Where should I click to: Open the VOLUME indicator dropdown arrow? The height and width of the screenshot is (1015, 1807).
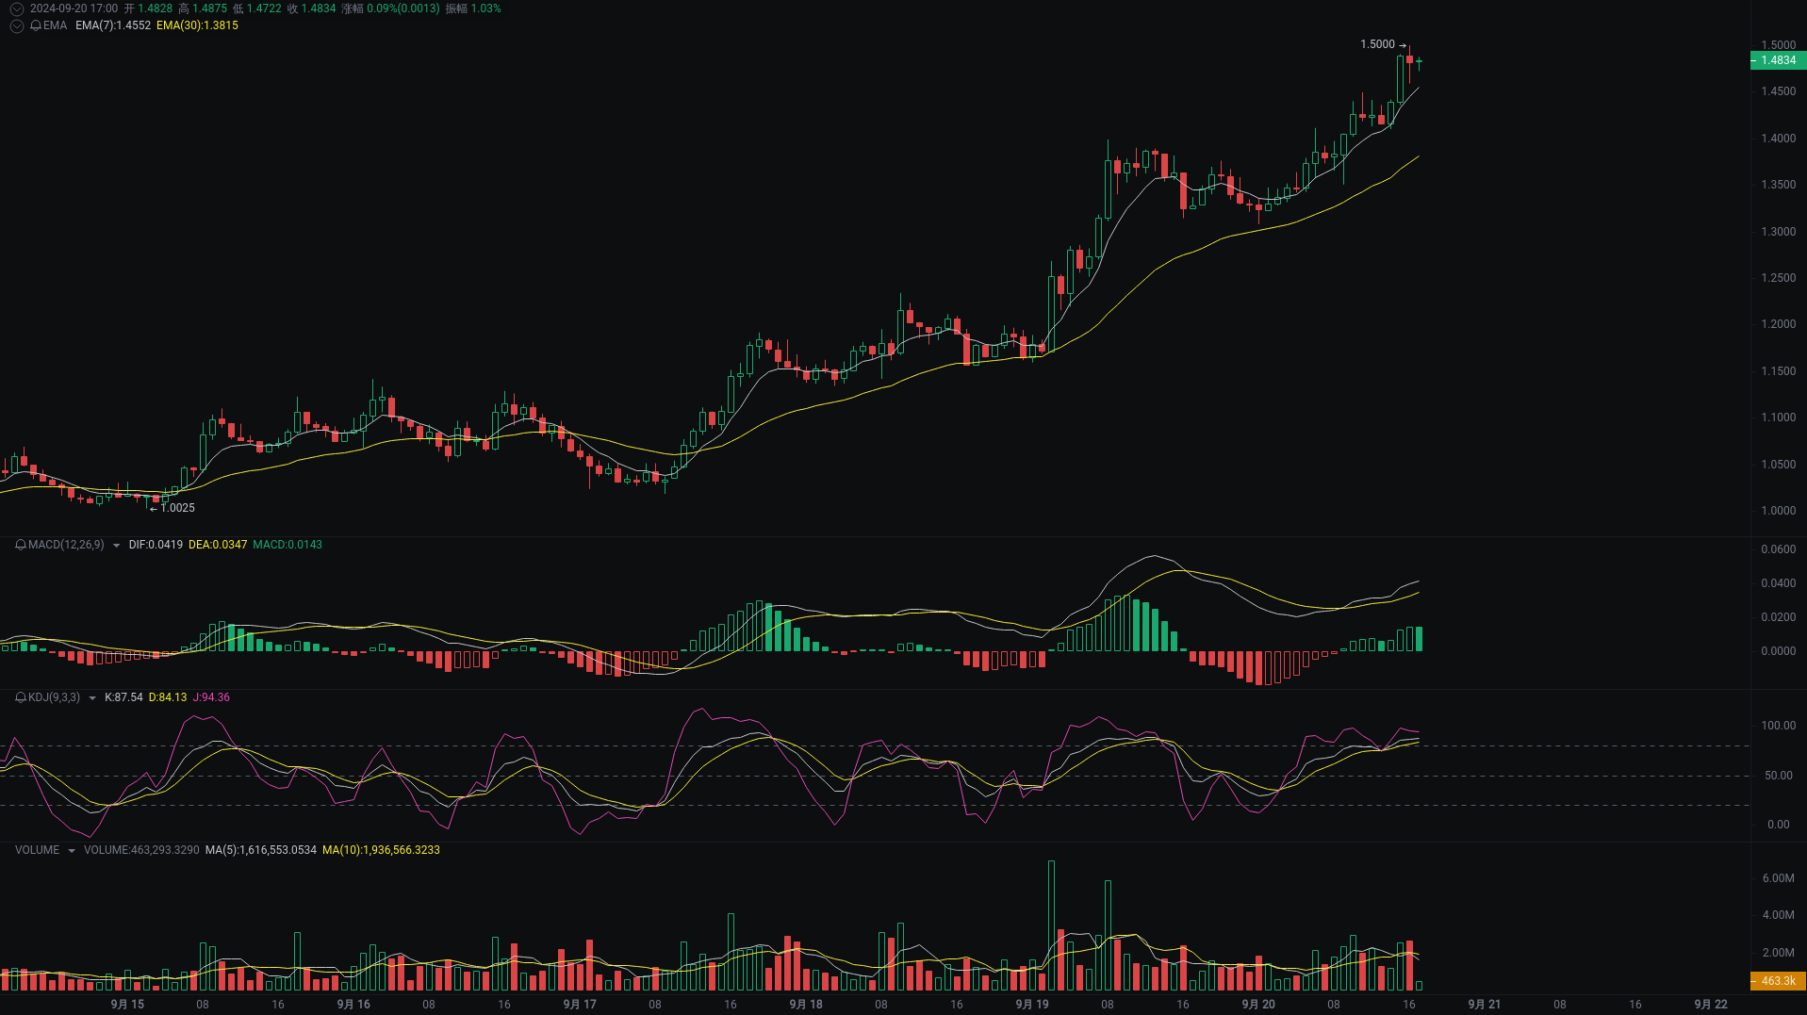pyautogui.click(x=71, y=851)
